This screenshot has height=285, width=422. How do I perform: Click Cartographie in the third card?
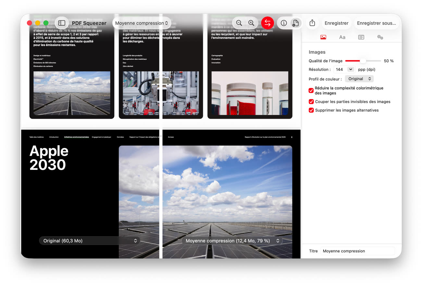(x=217, y=56)
